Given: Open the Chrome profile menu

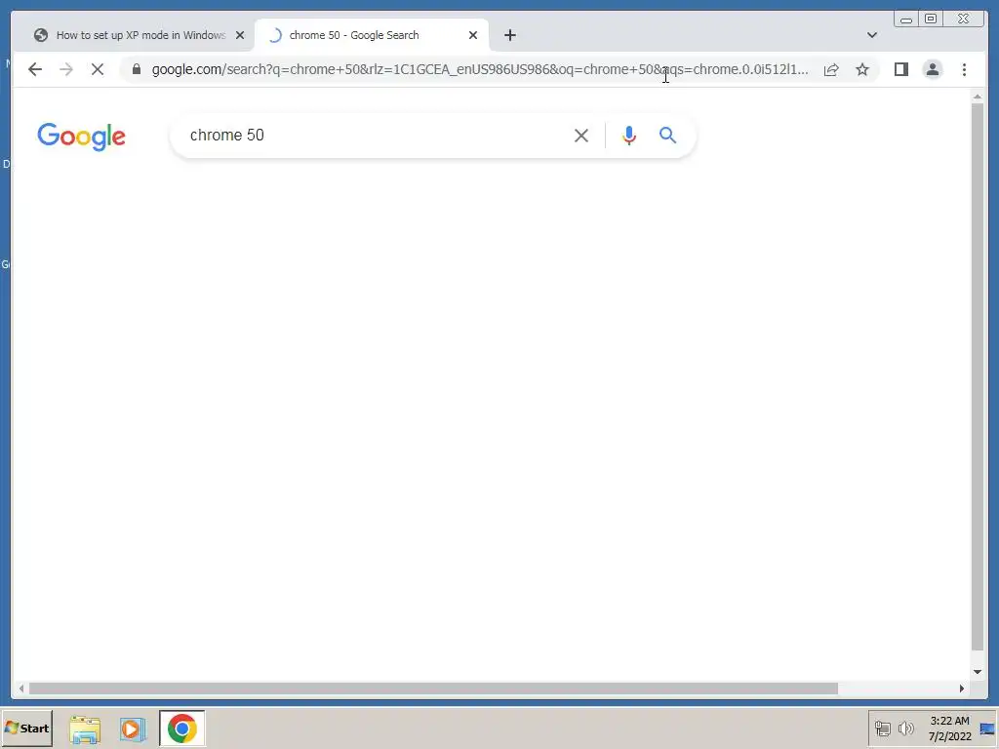Looking at the screenshot, I should (932, 69).
